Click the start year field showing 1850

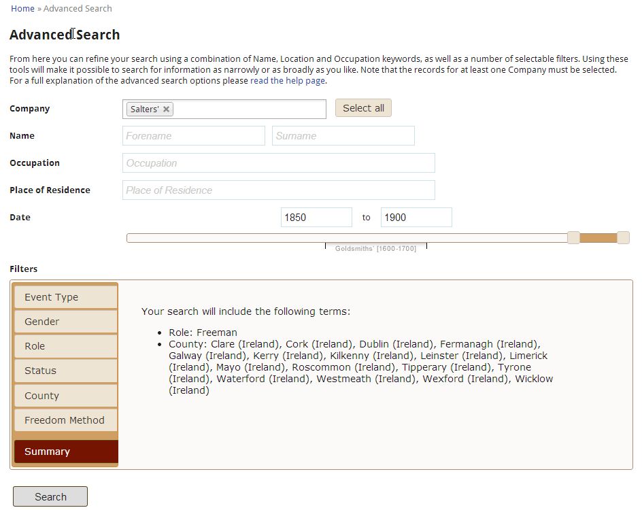click(316, 218)
